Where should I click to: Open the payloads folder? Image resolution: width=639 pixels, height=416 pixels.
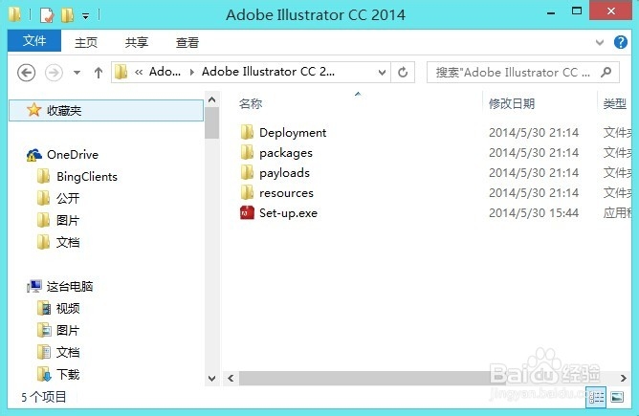coord(284,173)
